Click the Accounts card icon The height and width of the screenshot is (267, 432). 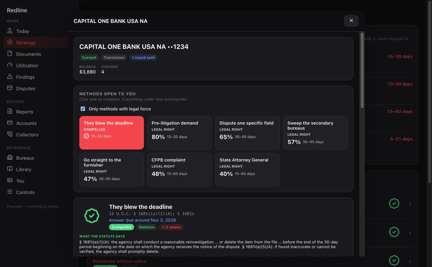(x=10, y=123)
